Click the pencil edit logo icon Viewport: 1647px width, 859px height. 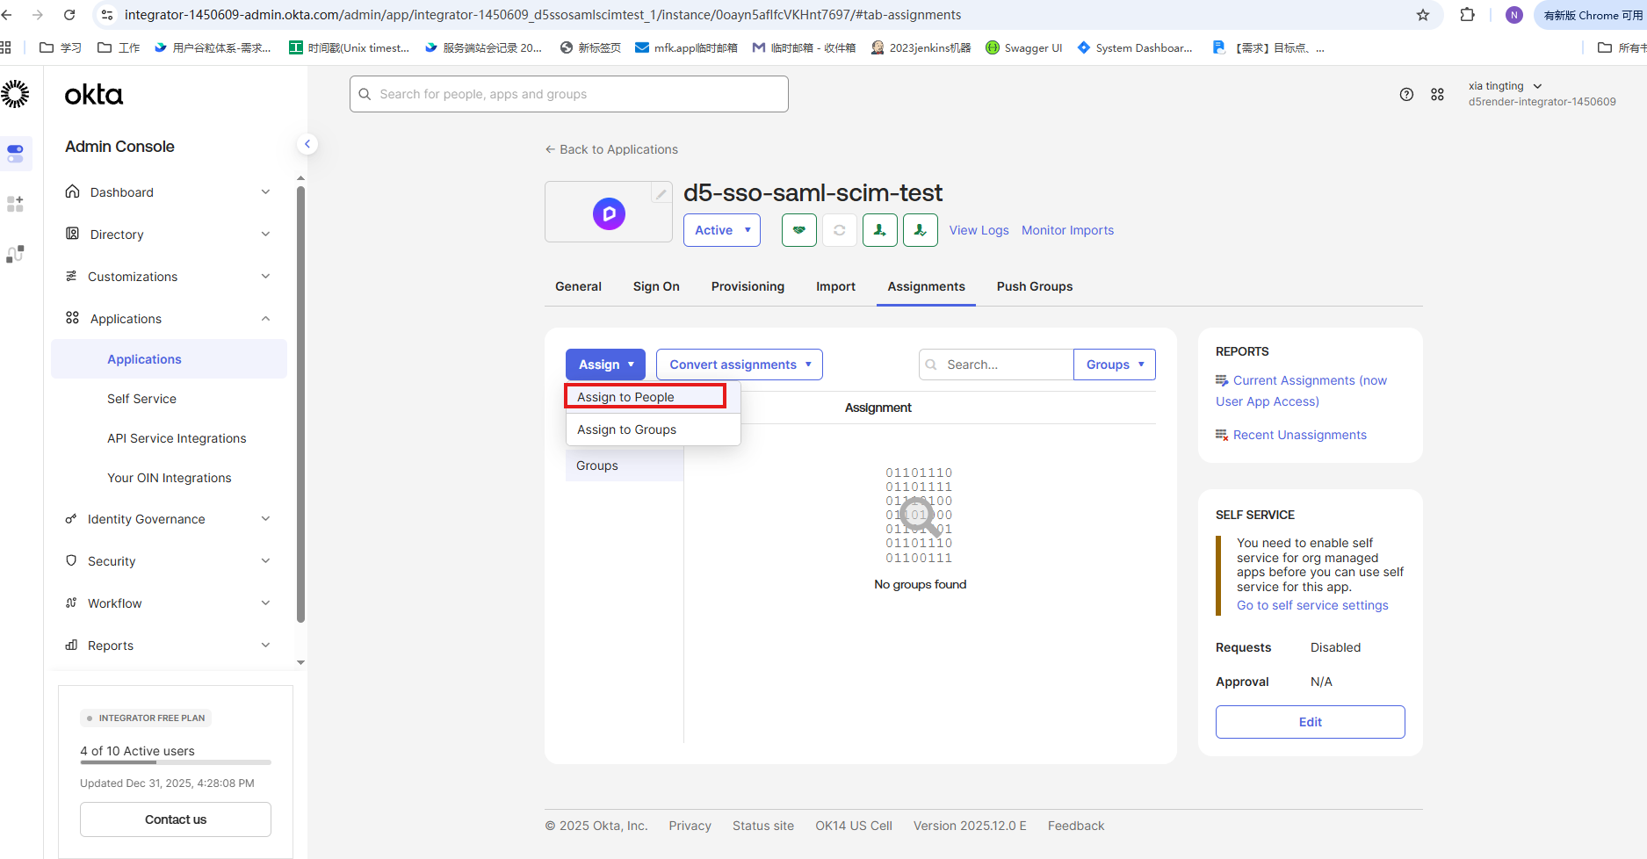point(661,194)
